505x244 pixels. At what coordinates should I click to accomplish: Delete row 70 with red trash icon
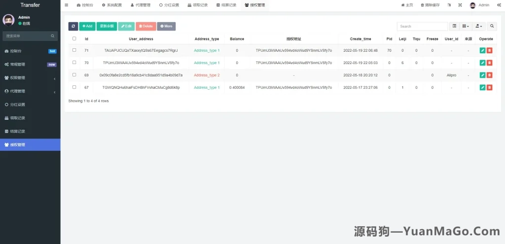(x=489, y=63)
